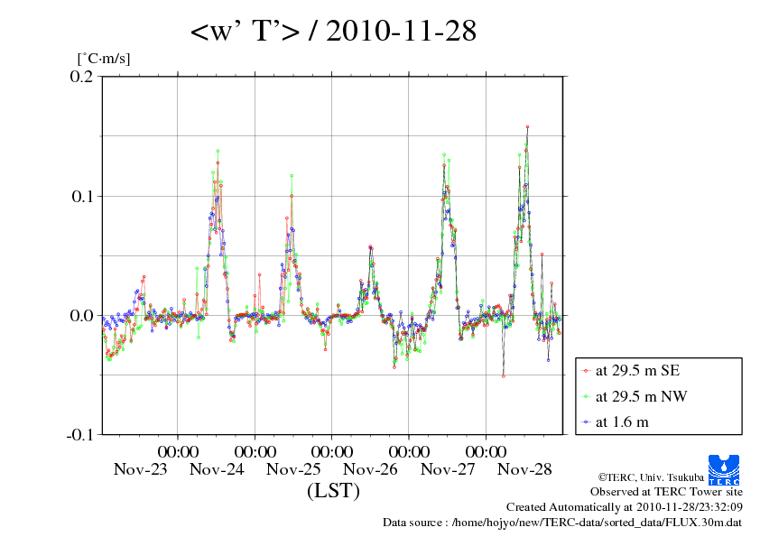Select the 'at 29.5 m SE' legend label
Viewport: 760px width, 537px height.
[637, 371]
